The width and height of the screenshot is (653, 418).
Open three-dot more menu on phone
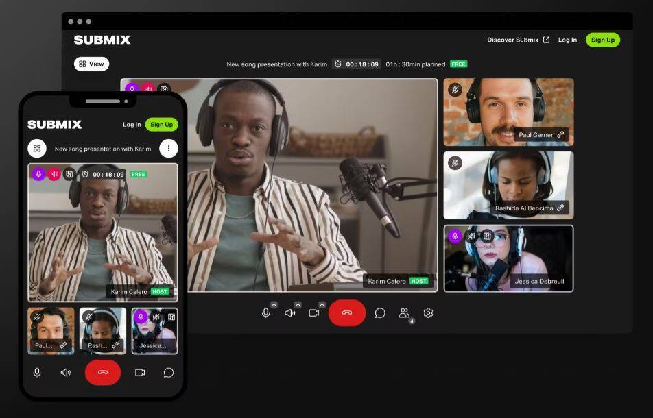tap(168, 149)
